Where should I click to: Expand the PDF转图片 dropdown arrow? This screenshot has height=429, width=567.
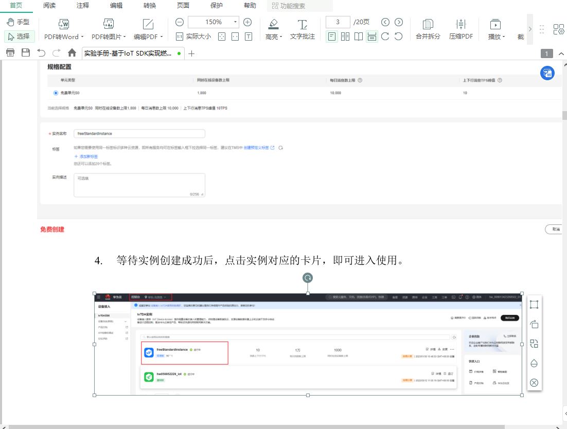(x=125, y=37)
